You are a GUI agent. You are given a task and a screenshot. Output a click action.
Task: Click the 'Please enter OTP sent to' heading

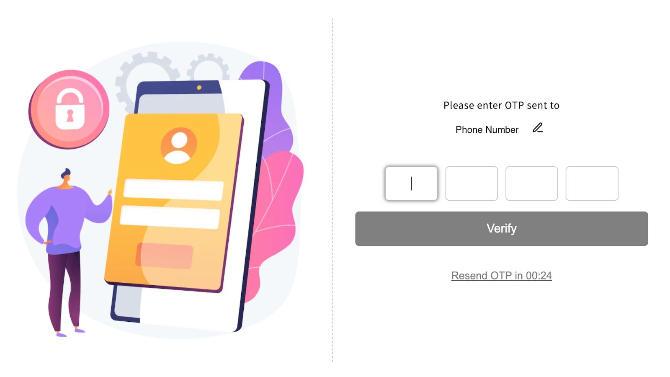coord(502,106)
